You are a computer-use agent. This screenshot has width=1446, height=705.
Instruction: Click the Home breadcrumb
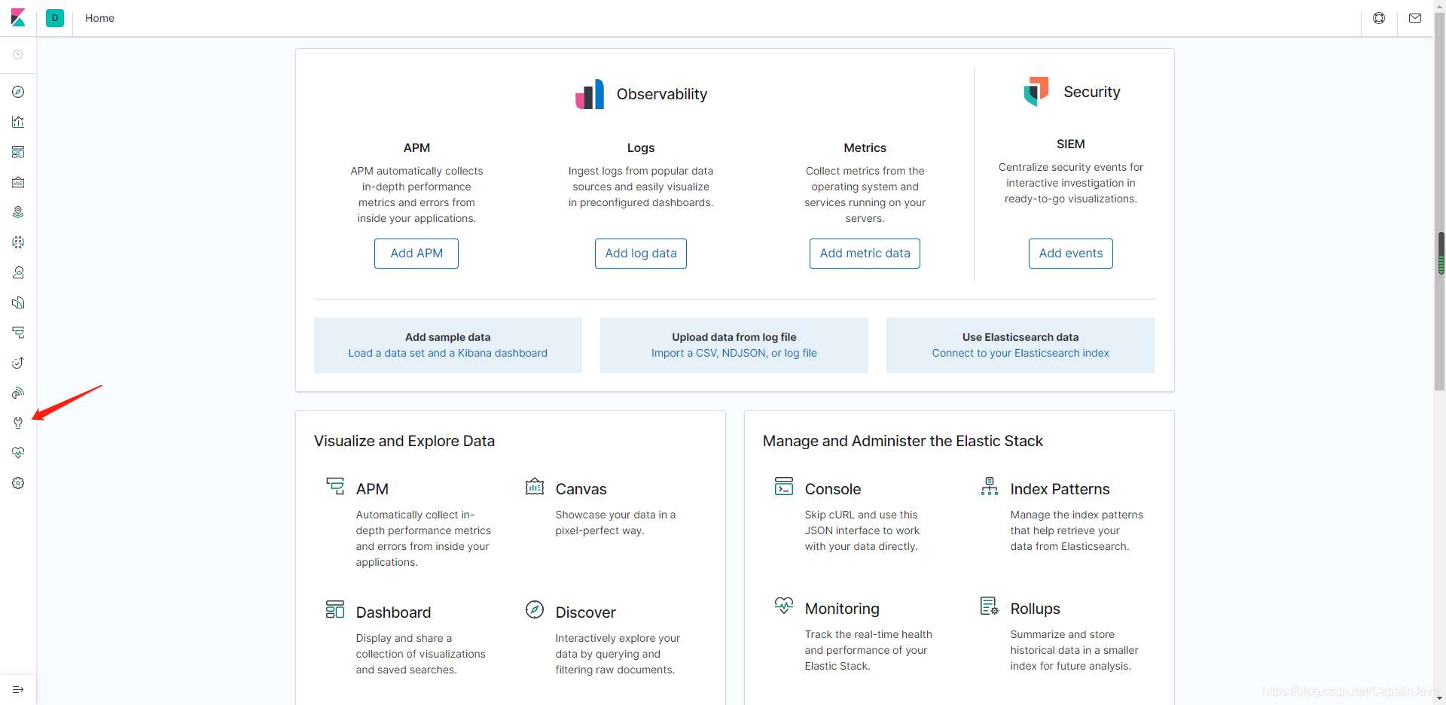(x=99, y=18)
